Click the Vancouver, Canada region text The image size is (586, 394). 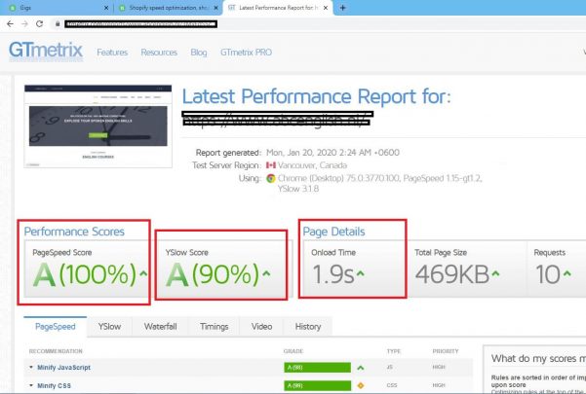coord(312,165)
